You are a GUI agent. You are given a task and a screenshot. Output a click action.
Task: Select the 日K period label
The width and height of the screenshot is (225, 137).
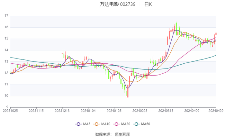click(x=148, y=5)
